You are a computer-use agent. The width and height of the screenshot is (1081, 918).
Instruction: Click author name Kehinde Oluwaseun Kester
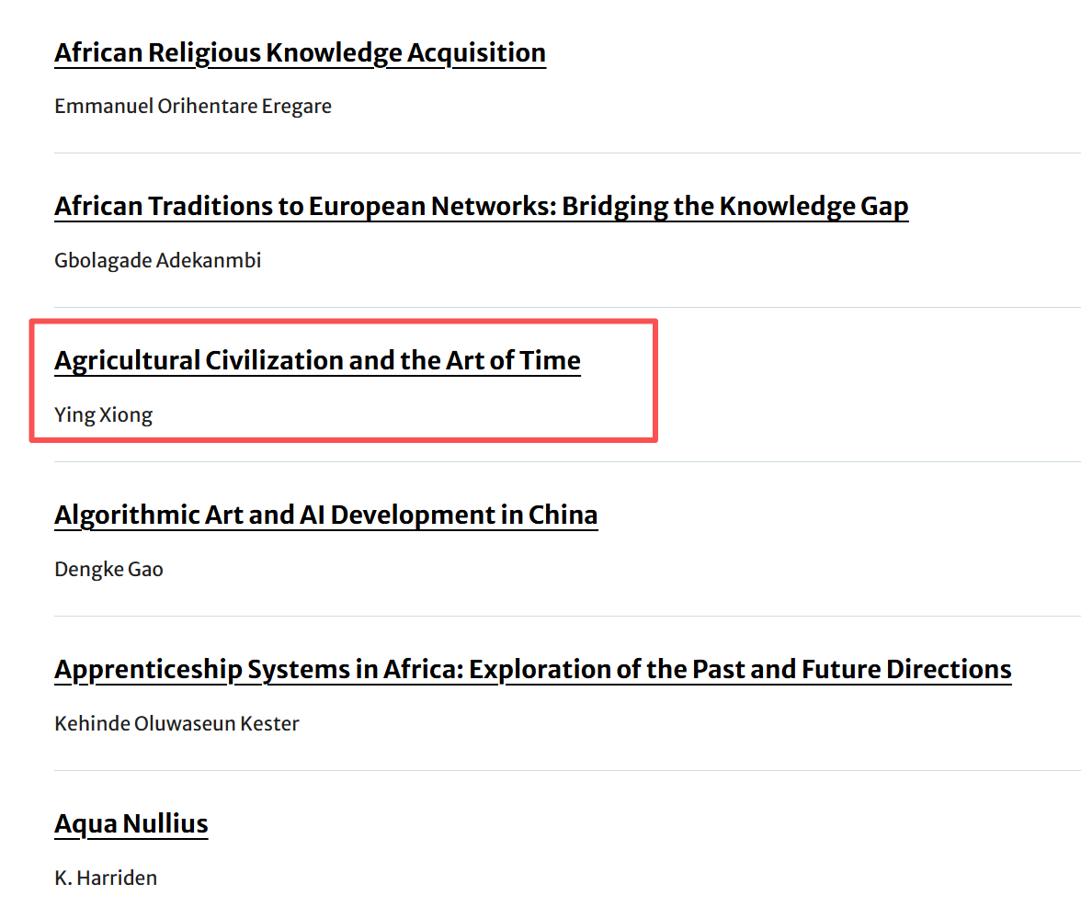click(x=176, y=724)
